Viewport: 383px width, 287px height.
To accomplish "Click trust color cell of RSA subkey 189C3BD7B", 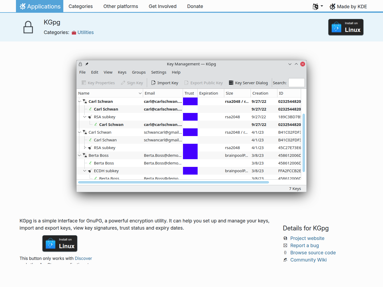I will tap(190, 117).
